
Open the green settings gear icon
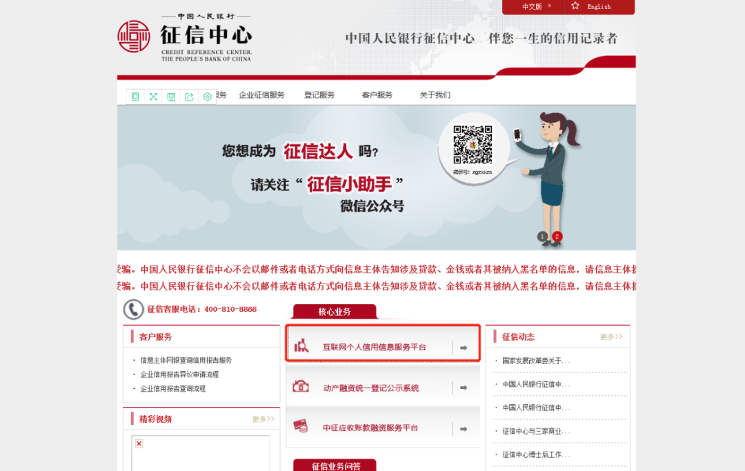point(207,97)
